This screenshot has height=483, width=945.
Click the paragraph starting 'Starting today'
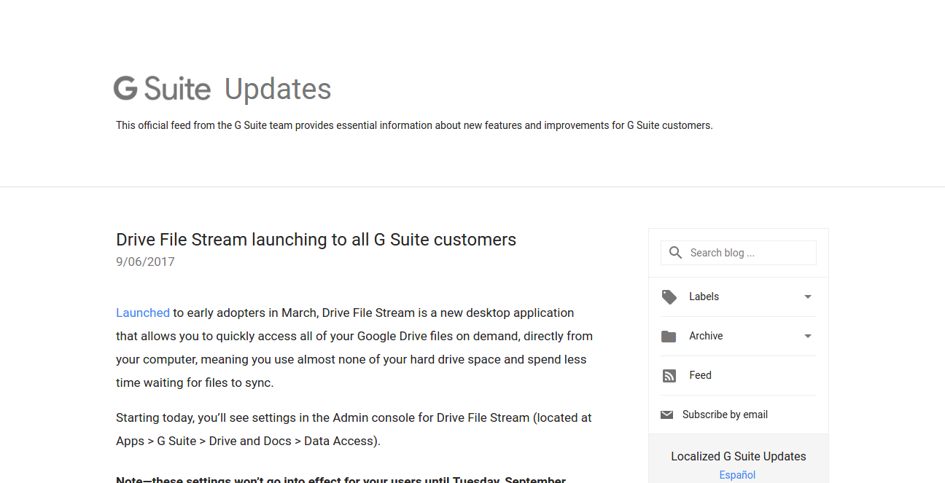coord(354,429)
